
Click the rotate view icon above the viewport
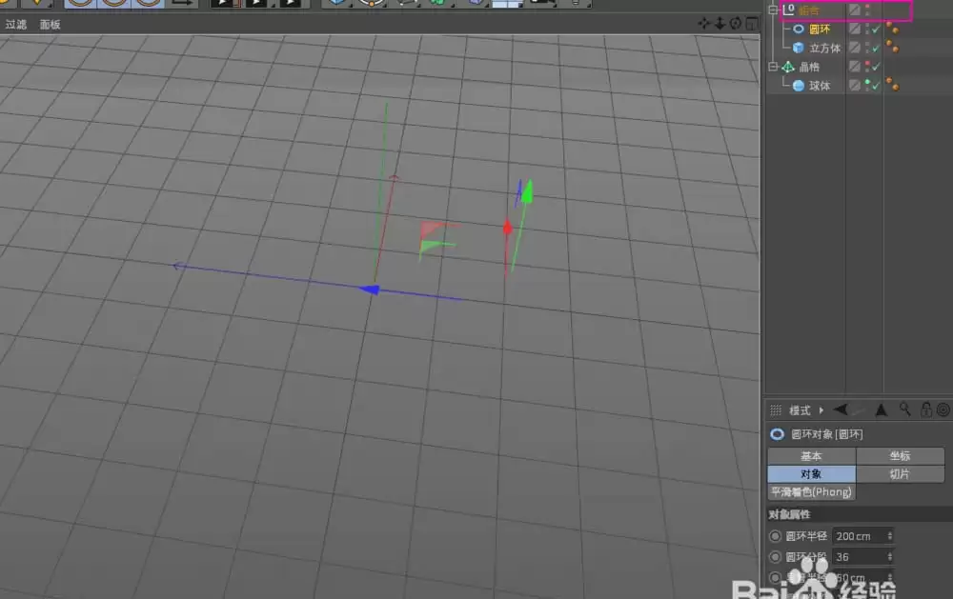tap(735, 23)
